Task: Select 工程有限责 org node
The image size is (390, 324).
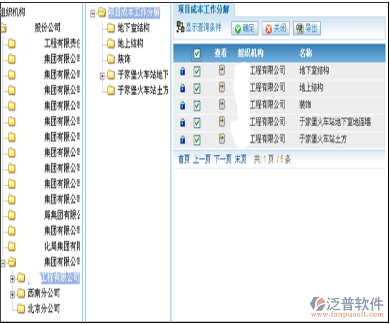Action: pyautogui.click(x=62, y=44)
